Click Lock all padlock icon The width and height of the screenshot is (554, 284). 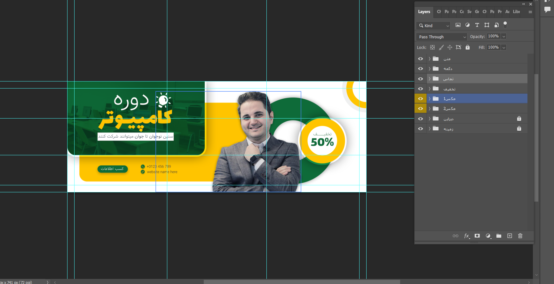pos(467,47)
